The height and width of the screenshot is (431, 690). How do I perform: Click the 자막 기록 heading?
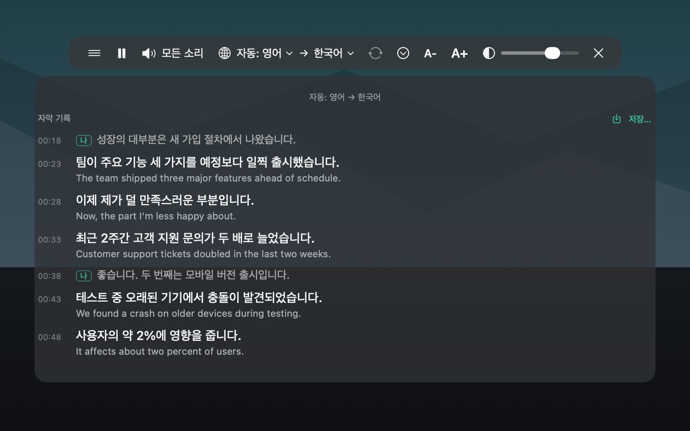[54, 118]
